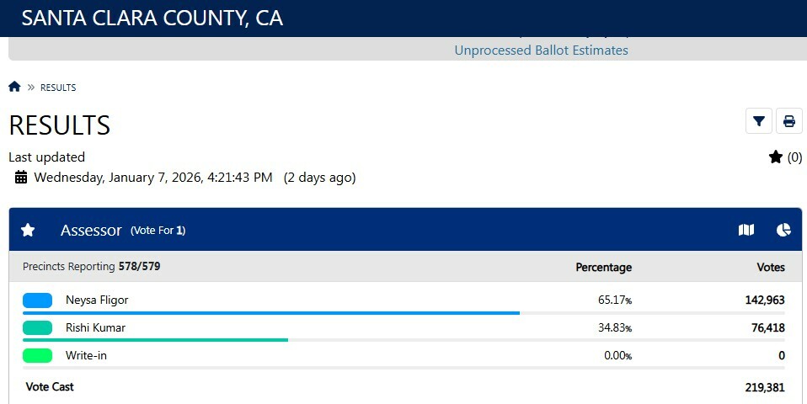Viewport: 807px width, 404px height.
Task: Click the home breadcrumb icon
Action: point(14,87)
